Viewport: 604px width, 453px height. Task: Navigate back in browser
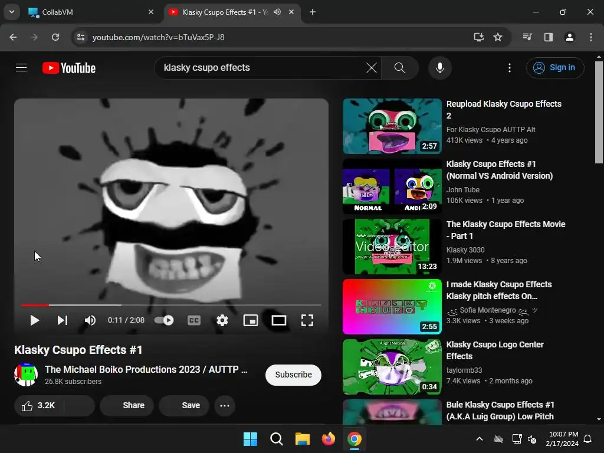[x=13, y=37]
